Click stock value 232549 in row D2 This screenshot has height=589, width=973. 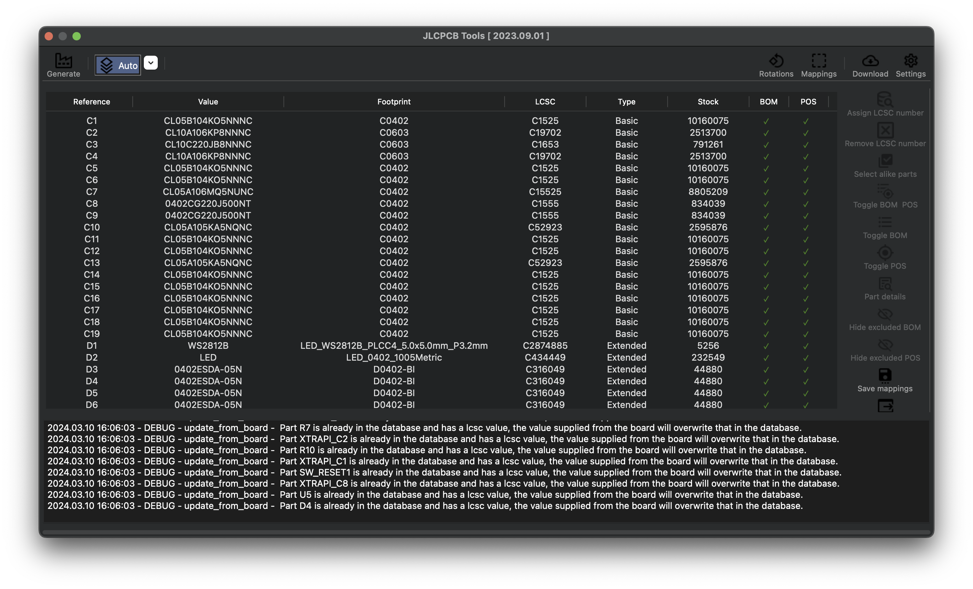click(708, 358)
